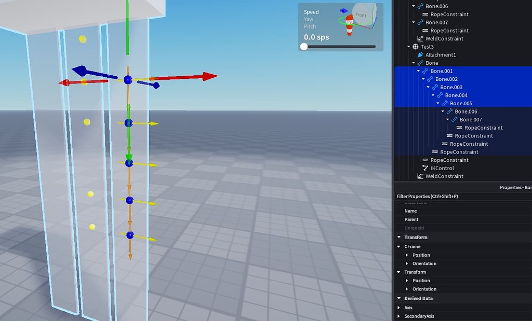Click the lowest blue bone joint sphere
532x321 pixels.
[x=130, y=235]
